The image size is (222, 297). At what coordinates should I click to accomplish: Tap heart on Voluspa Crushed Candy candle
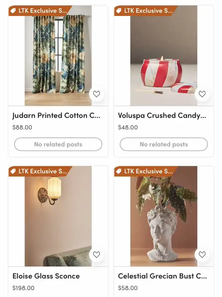point(202,94)
